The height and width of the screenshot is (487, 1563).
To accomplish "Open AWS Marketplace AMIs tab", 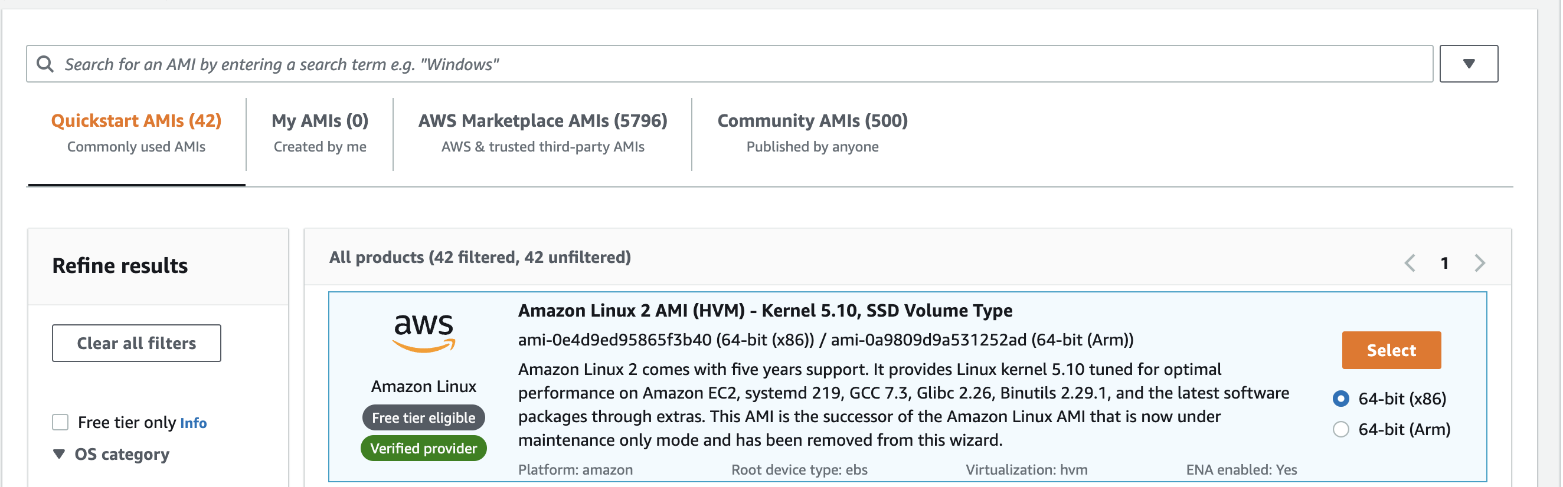I will pyautogui.click(x=543, y=133).
